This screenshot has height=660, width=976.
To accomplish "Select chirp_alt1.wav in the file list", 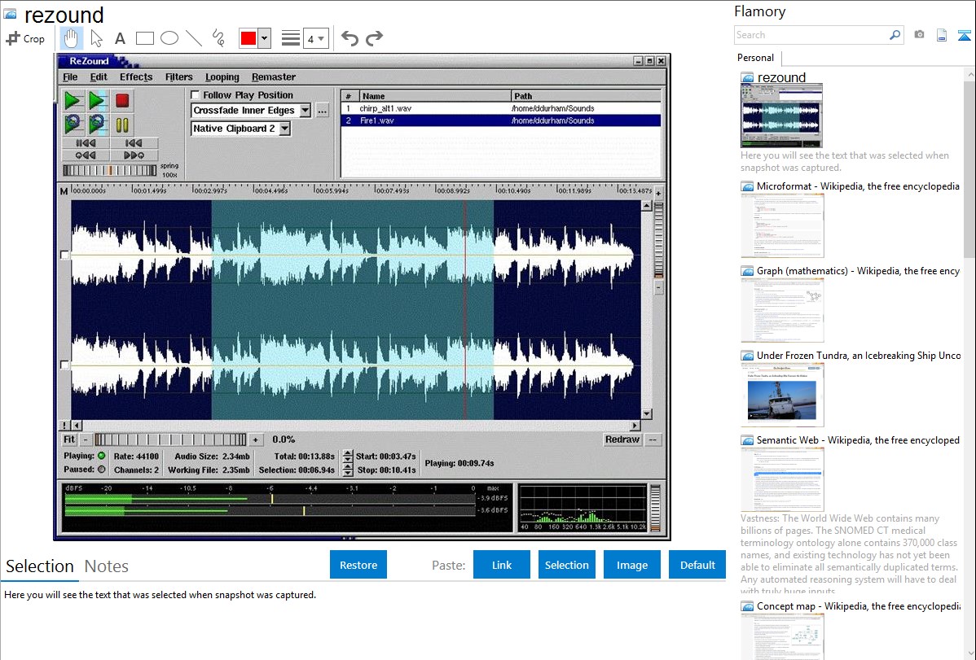I will point(501,108).
